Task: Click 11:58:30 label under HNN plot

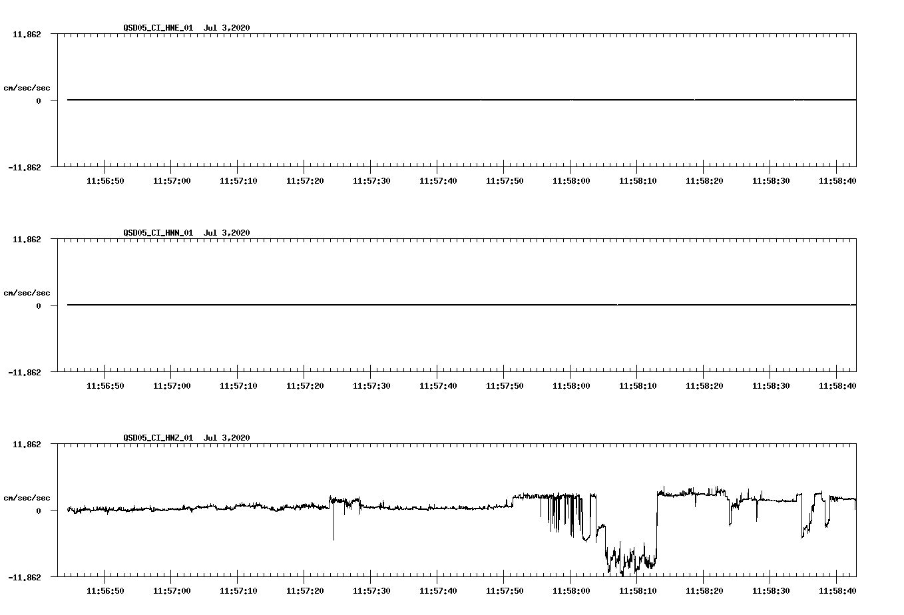Action: pos(771,386)
